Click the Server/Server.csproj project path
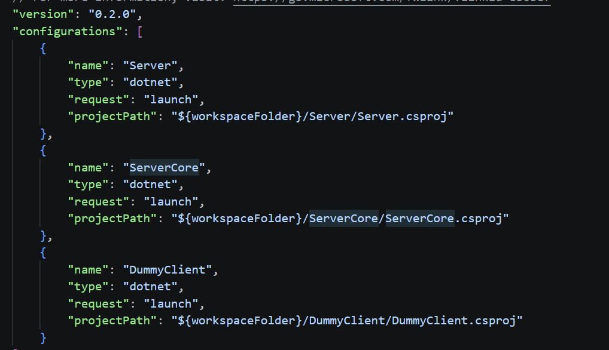Viewport: 609px width, 350px height. pyautogui.click(x=312, y=116)
